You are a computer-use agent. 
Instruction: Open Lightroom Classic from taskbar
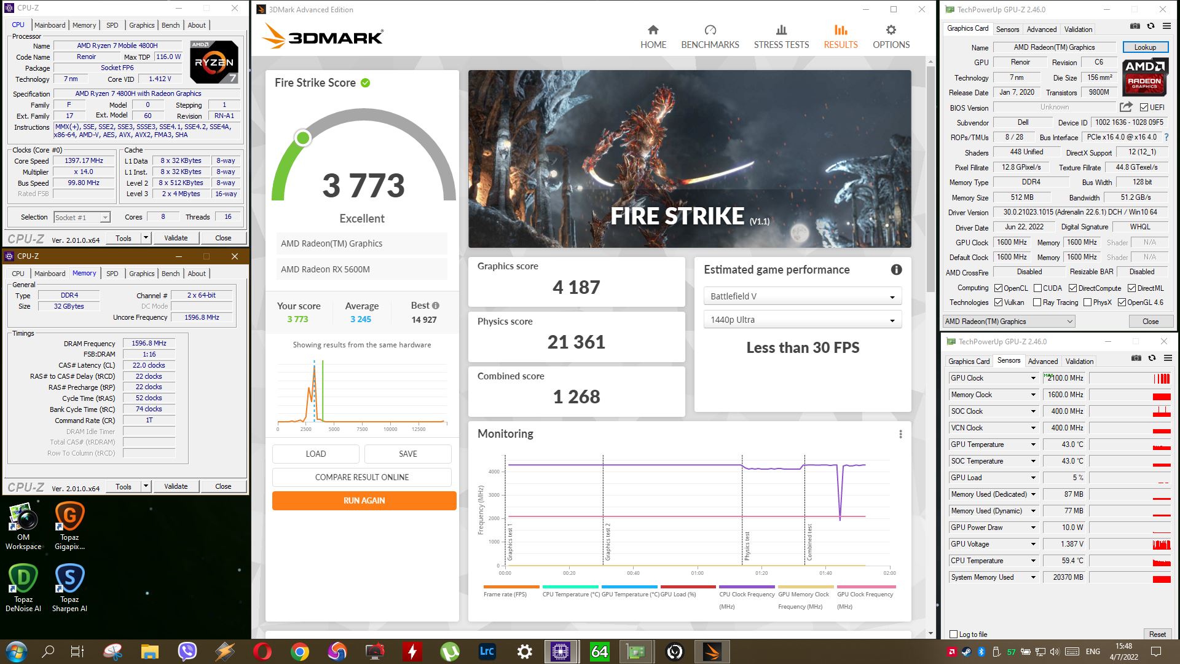(487, 651)
